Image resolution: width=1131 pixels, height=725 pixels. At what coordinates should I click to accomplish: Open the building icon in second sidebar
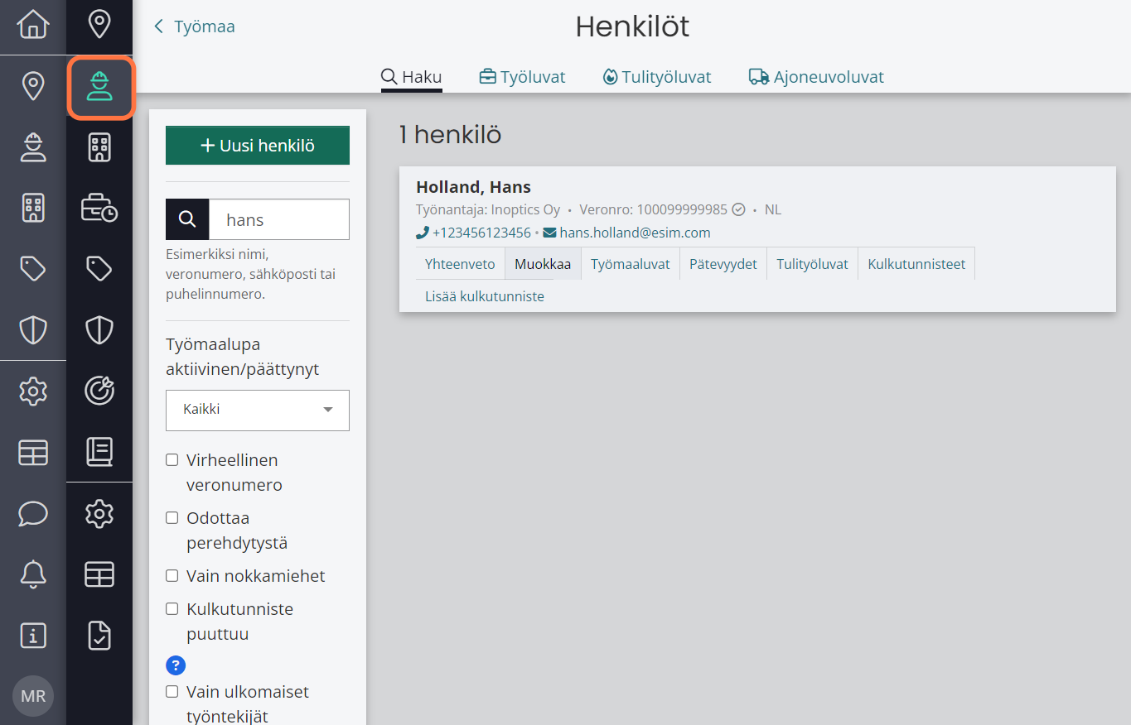click(99, 146)
